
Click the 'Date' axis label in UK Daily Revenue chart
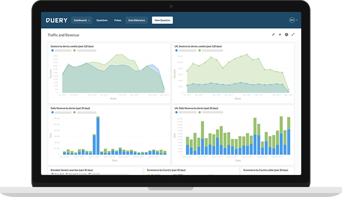click(x=238, y=160)
